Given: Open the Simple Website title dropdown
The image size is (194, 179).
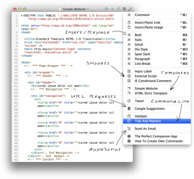Looking at the screenshot, I should click(x=74, y=9).
